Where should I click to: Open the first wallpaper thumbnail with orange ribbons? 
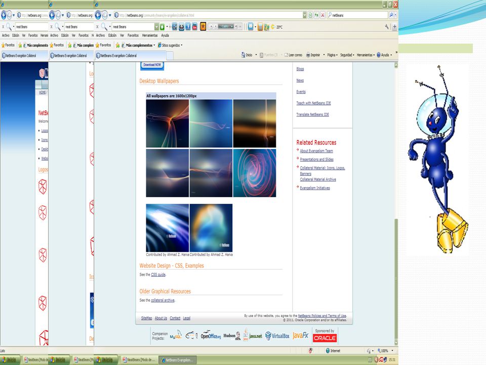pyautogui.click(x=168, y=124)
